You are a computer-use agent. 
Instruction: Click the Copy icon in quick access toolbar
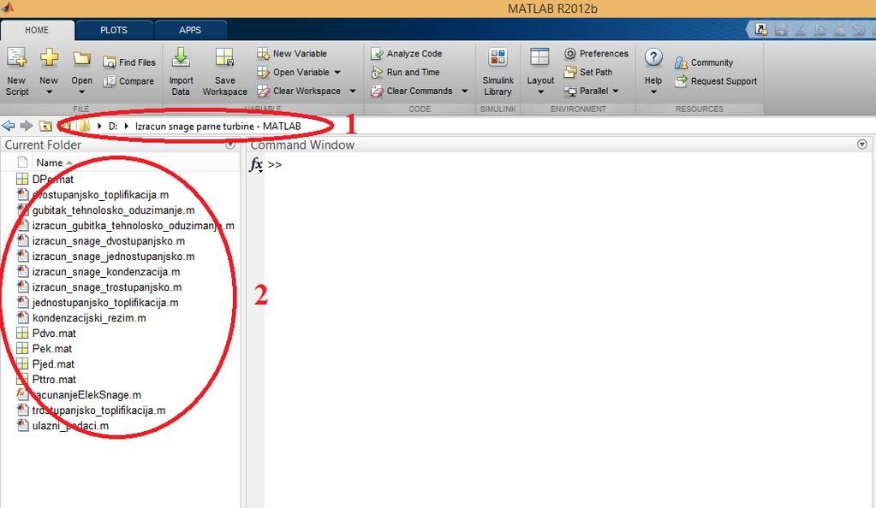820,30
